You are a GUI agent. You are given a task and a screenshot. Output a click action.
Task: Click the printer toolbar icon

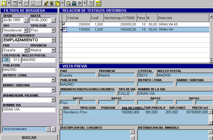(x=74, y=3)
